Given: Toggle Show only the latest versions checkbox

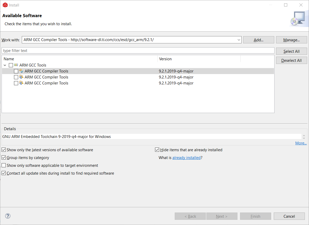Looking at the screenshot, I should (4, 150).
